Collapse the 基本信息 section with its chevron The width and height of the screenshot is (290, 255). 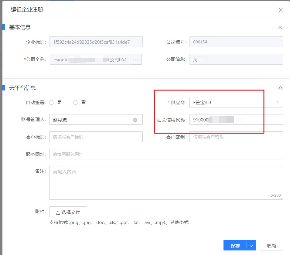click(280, 27)
